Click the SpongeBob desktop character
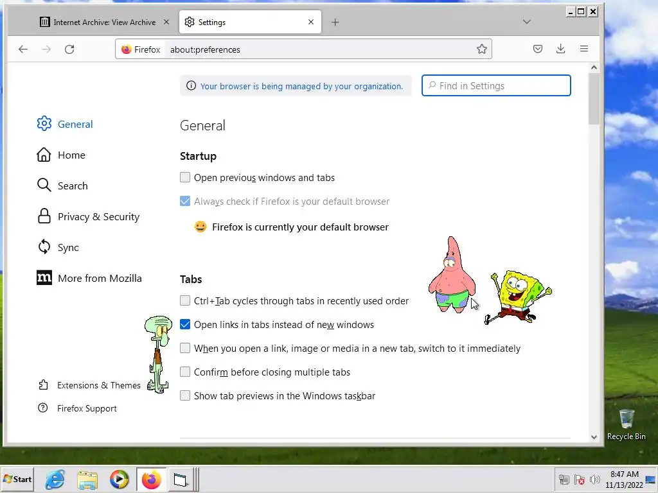The width and height of the screenshot is (658, 493). (x=519, y=298)
